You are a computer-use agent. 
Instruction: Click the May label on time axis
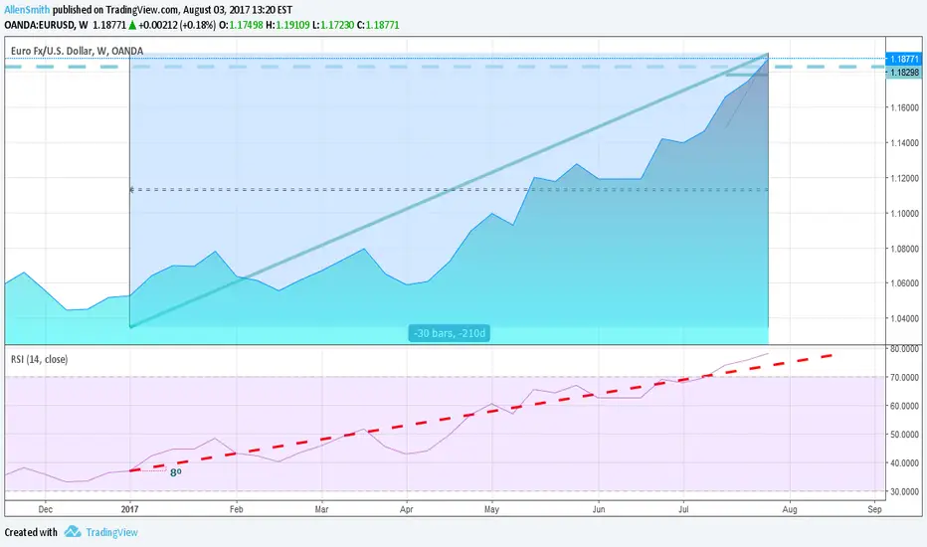coord(491,508)
